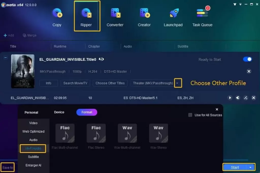
Task: Close the profile selection panel
Action: pos(217,109)
